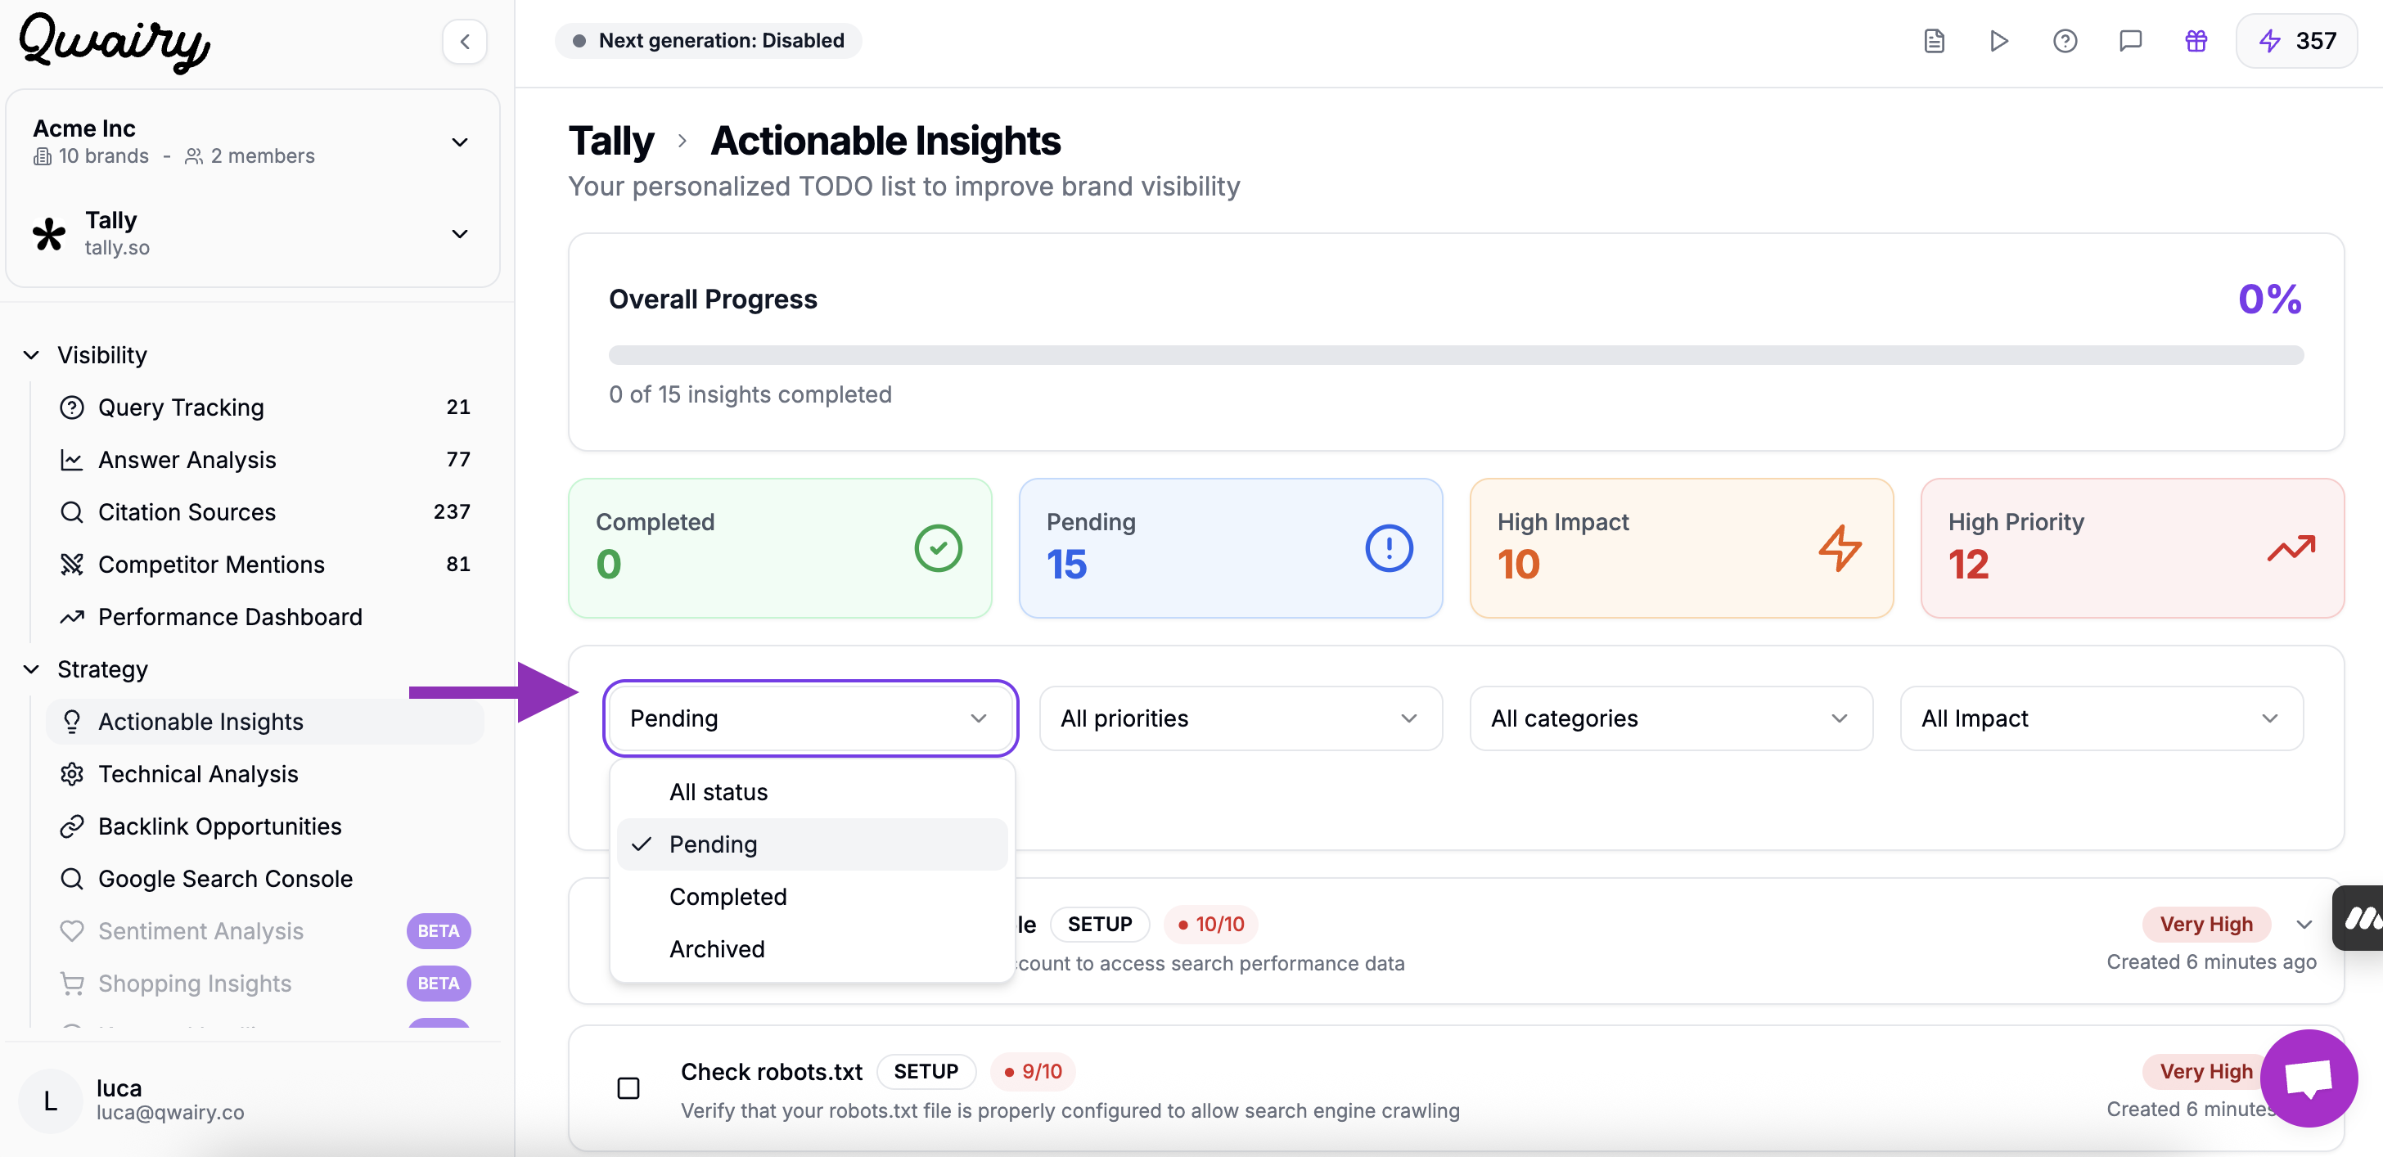Click the purple gift icon

2196,41
